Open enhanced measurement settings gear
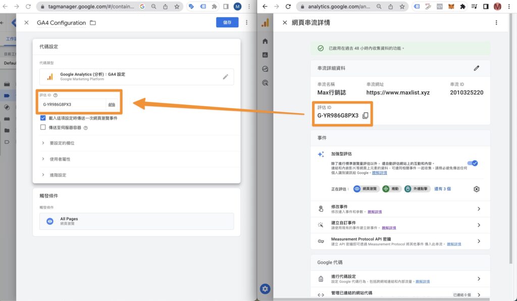The width and height of the screenshot is (517, 301). 477,189
